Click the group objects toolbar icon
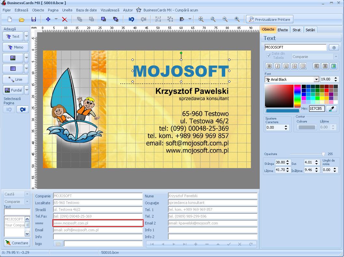The image size is (344, 257). (158, 19)
